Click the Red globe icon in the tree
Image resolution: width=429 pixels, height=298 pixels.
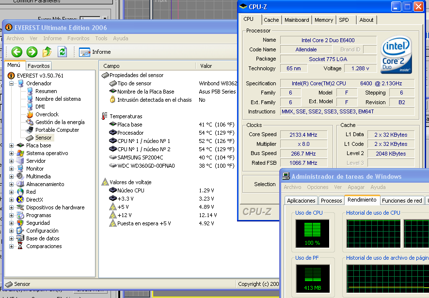[20, 192]
